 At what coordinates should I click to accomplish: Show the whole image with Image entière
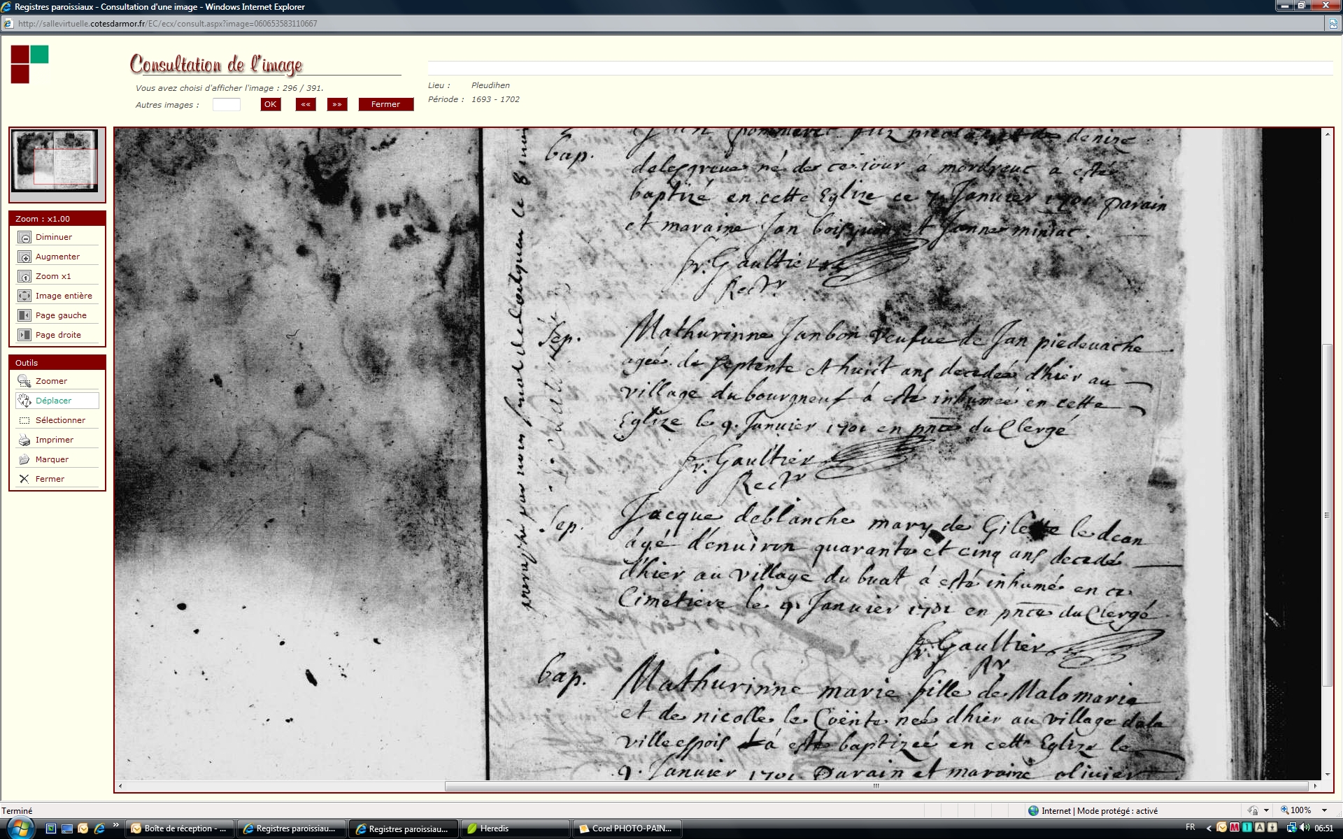click(24, 296)
